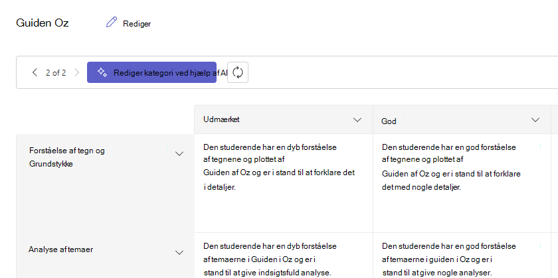Expand Forståelse af tegn og Grundstykke chevron
Screen dimensions: 558x278
(x=179, y=153)
